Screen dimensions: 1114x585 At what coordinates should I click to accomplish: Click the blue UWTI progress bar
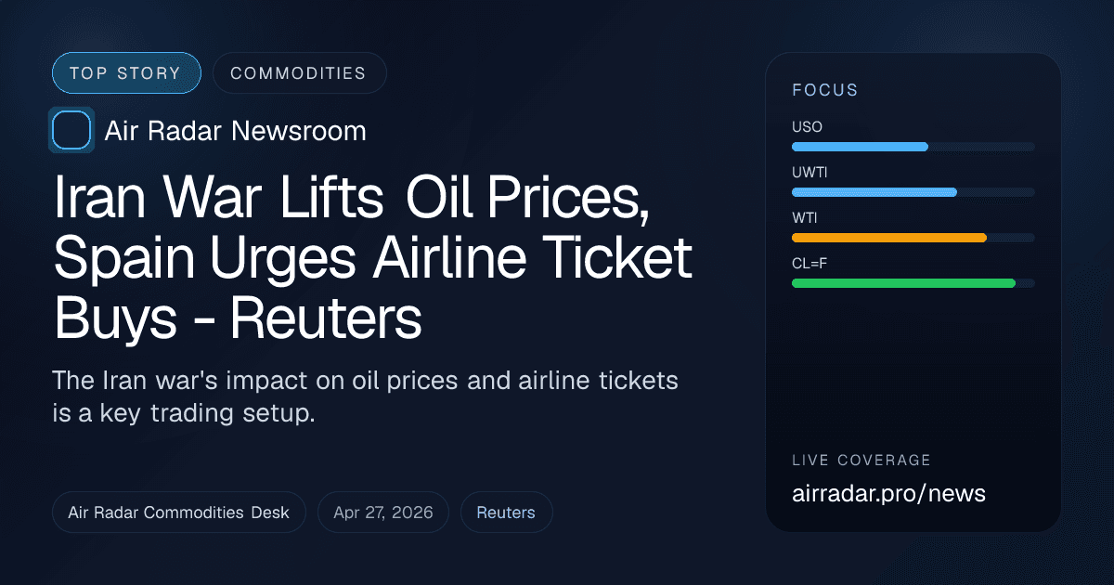[874, 192]
